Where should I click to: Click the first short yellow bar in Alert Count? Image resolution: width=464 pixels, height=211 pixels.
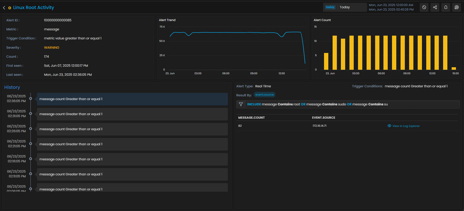point(326,61)
